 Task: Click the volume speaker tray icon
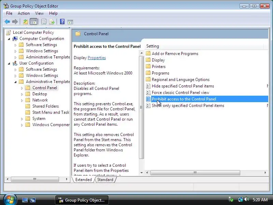246,199
